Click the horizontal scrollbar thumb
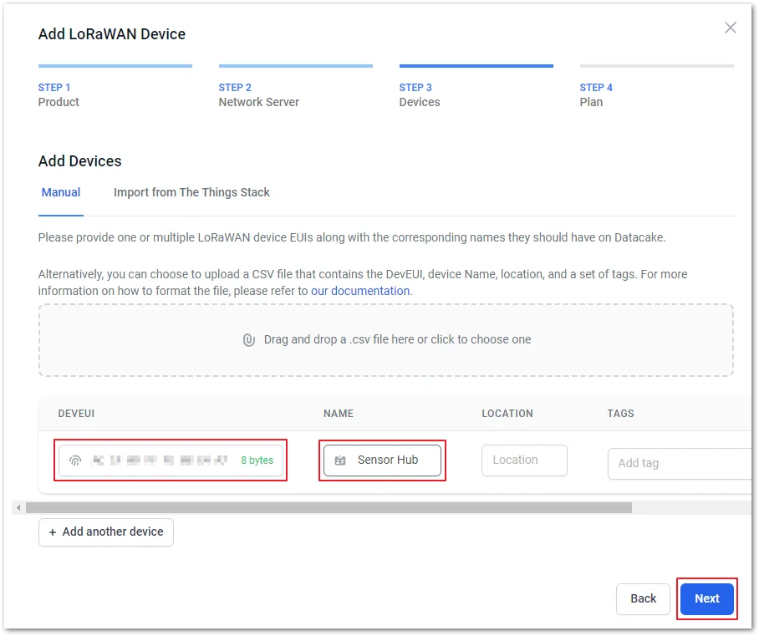This screenshot has height=636, width=759. click(x=329, y=507)
